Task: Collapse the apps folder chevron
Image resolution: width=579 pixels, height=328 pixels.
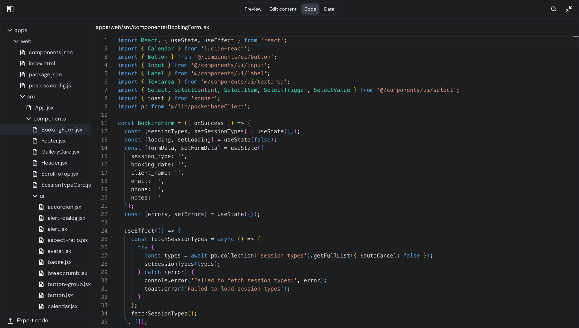Action: [10, 30]
